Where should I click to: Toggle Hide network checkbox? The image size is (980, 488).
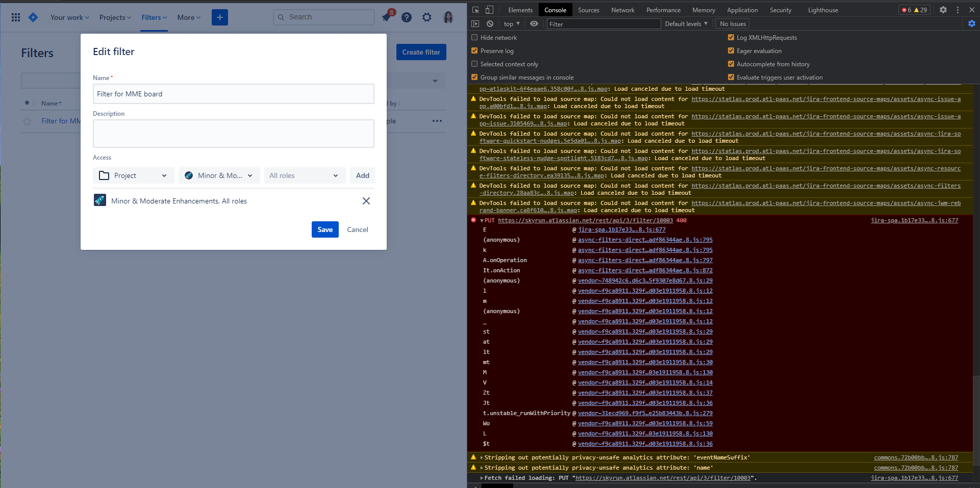(474, 37)
